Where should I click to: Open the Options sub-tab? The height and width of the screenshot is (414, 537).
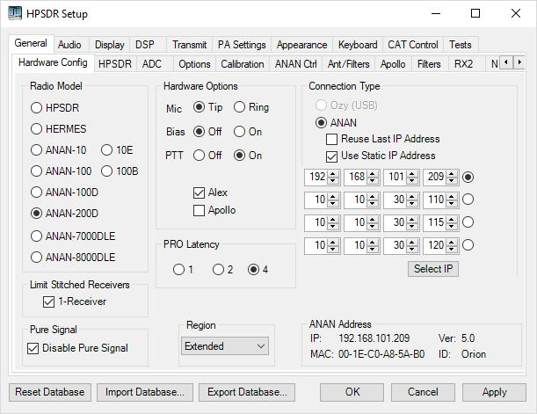[x=194, y=64]
